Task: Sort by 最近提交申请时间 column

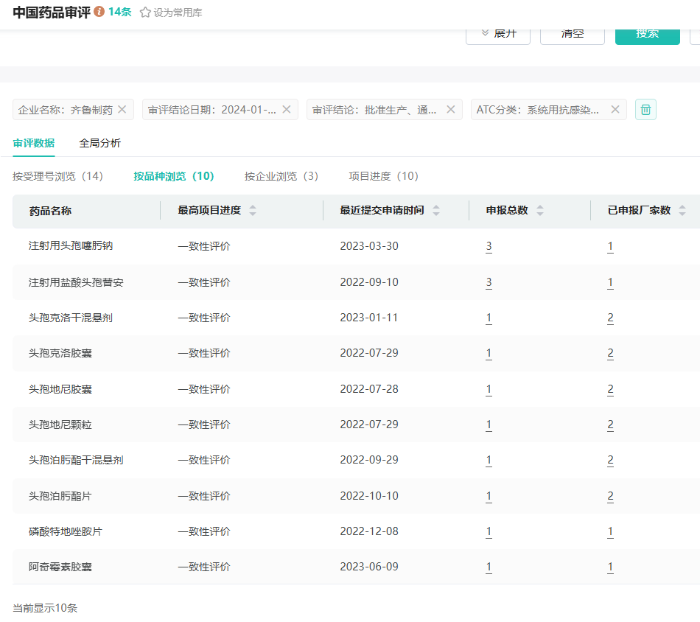Action: pyautogui.click(x=436, y=211)
